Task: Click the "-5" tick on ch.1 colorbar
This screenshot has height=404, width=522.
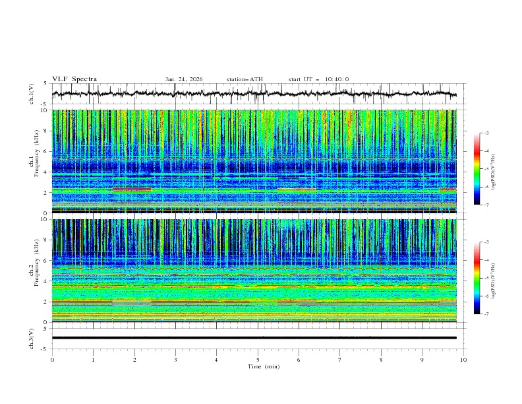Action: point(486,169)
